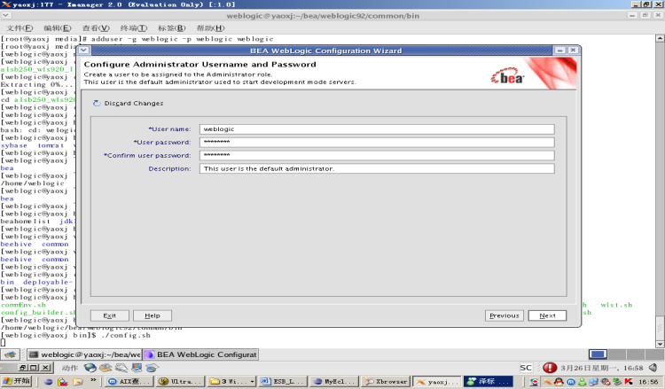Open the 文件(F) menu in terminal
This screenshot has width=665, height=389.
[x=20, y=28]
